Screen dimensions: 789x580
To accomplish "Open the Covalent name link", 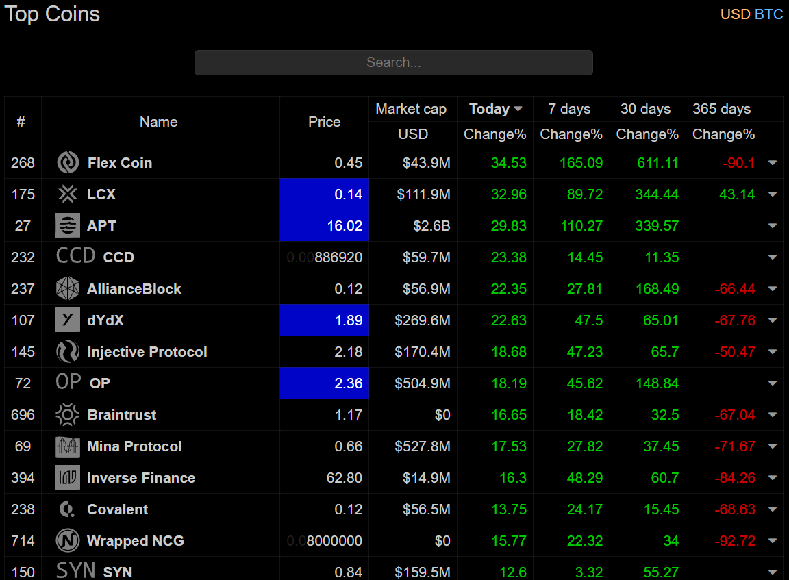I will point(117,509).
